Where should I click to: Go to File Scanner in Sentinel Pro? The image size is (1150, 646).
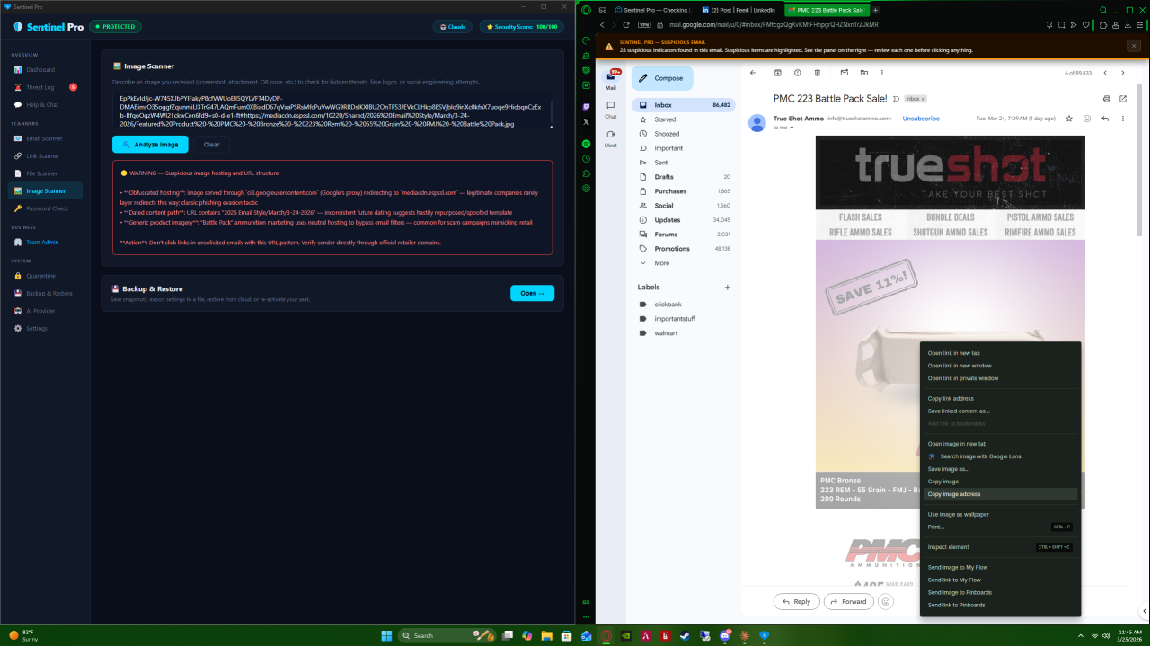coord(45,173)
